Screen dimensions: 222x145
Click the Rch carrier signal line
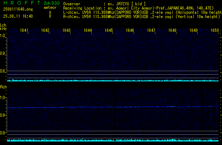pyautogui.click(x=113, y=107)
